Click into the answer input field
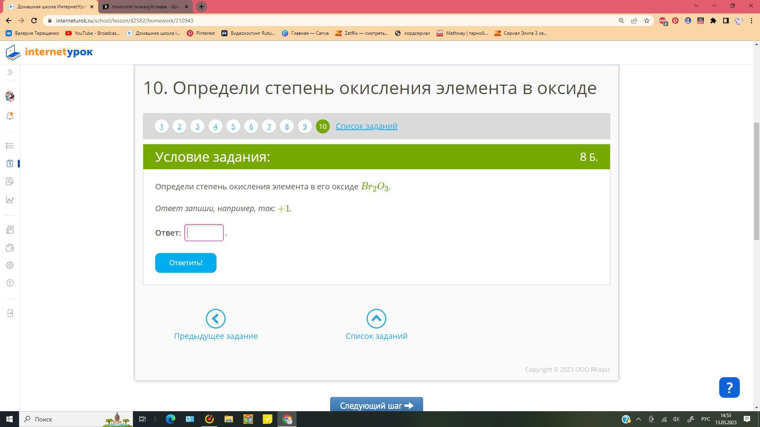Screen dimensions: 760x427 (x=204, y=233)
